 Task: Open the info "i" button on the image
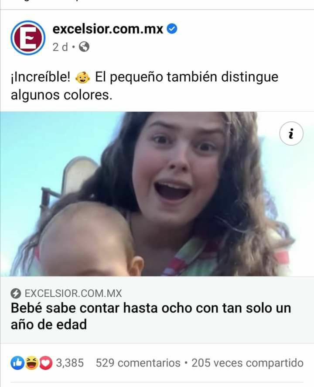(291, 134)
